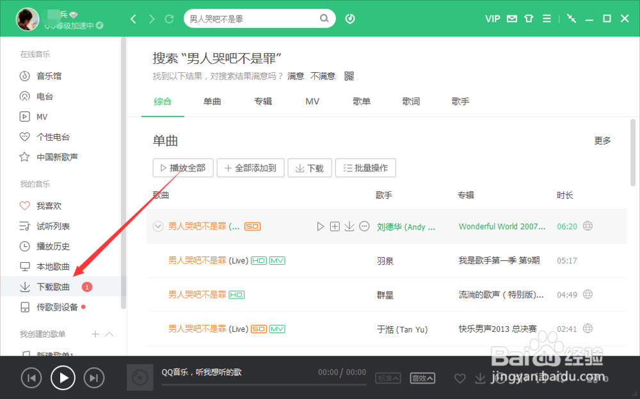Open the message mailbox icon
640x399 pixels.
click(x=512, y=19)
